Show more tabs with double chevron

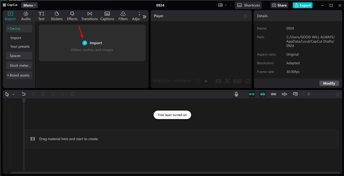[145, 17]
